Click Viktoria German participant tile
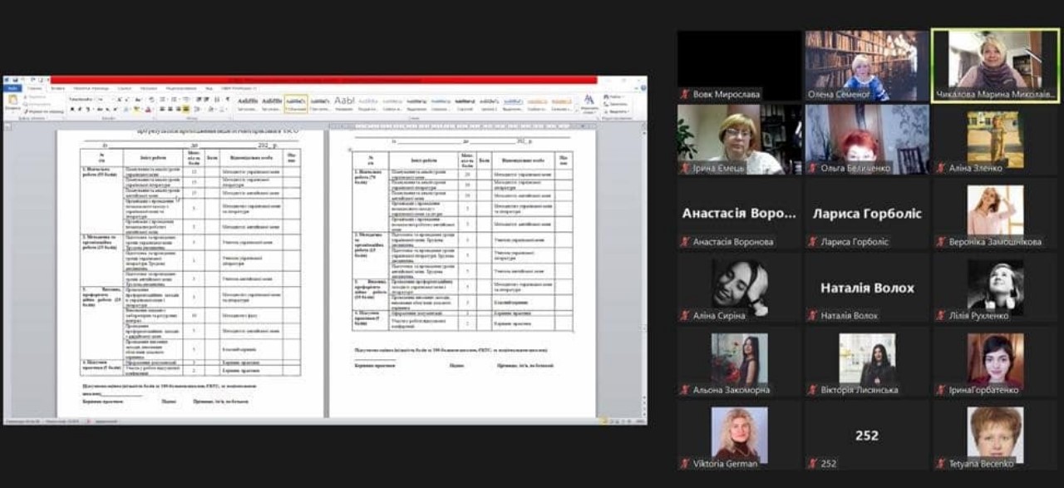The width and height of the screenshot is (1064, 488). (739, 436)
